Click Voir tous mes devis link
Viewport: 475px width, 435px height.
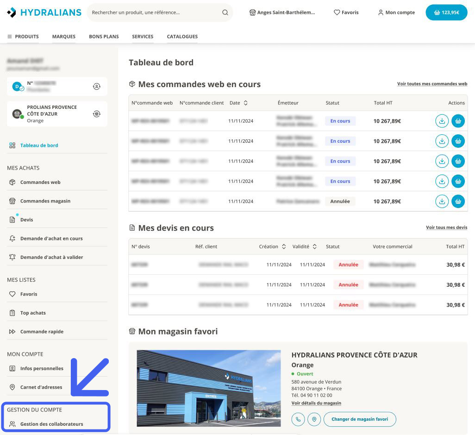click(x=446, y=227)
